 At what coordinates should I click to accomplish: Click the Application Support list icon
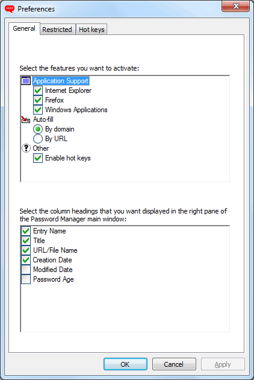26,81
